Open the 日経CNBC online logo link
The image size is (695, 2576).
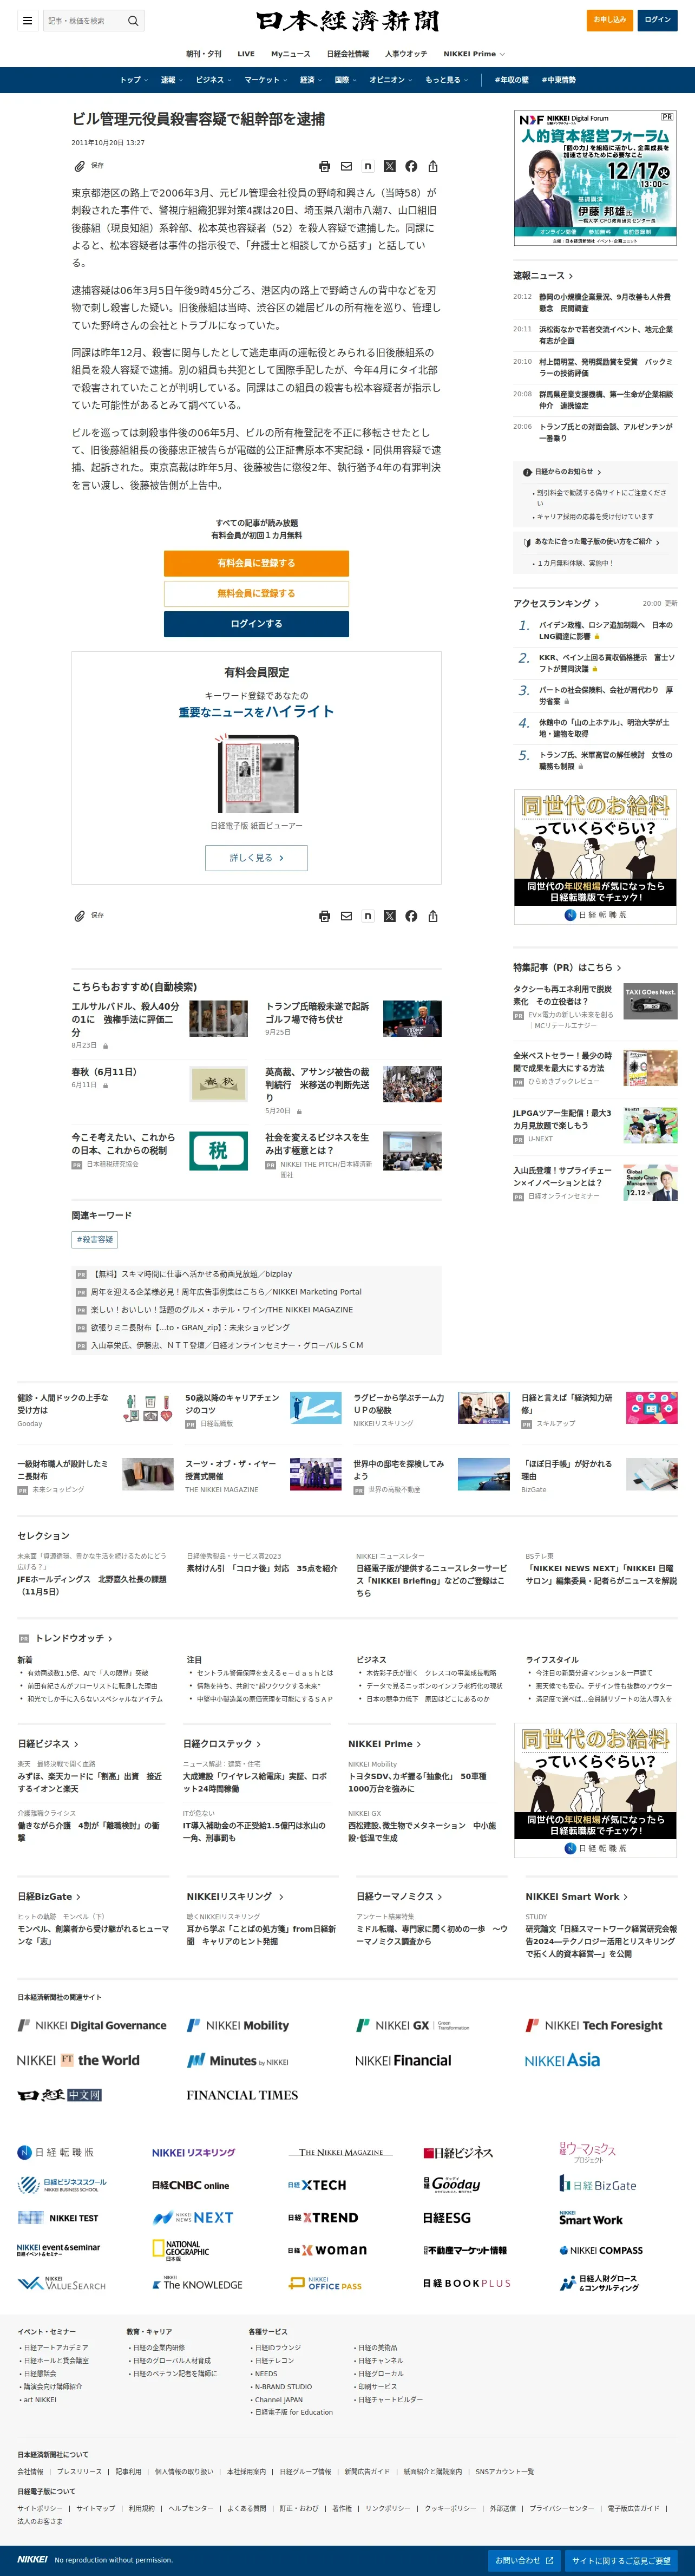[x=190, y=2185]
